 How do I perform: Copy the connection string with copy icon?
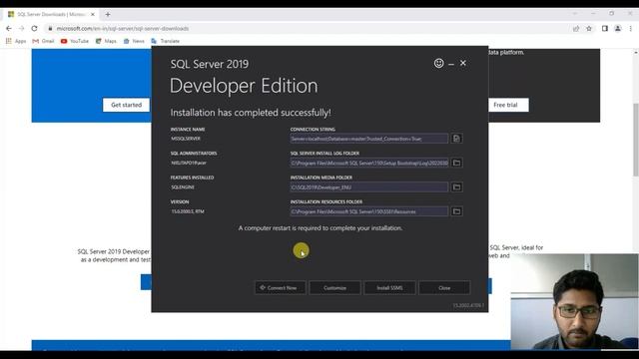[x=456, y=139]
